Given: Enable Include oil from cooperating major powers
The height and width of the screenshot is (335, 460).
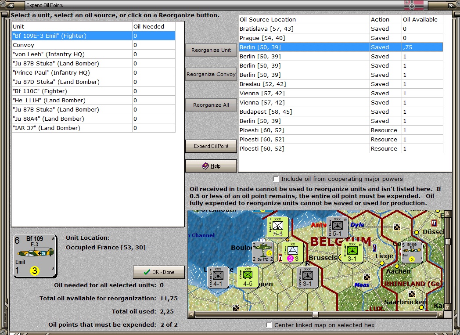Looking at the screenshot, I should pos(276,179).
